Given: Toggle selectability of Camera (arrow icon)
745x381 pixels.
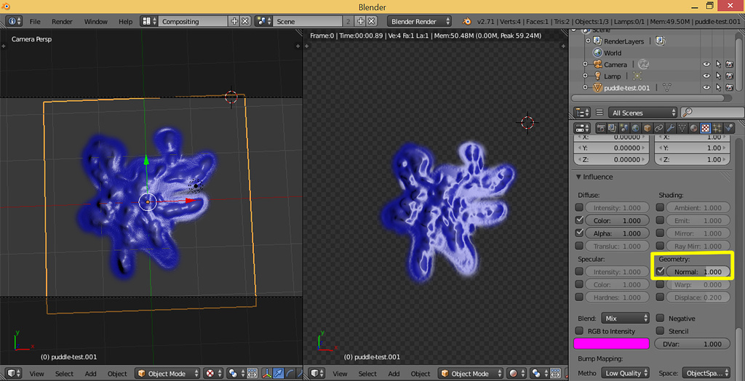Looking at the screenshot, I should [x=718, y=64].
